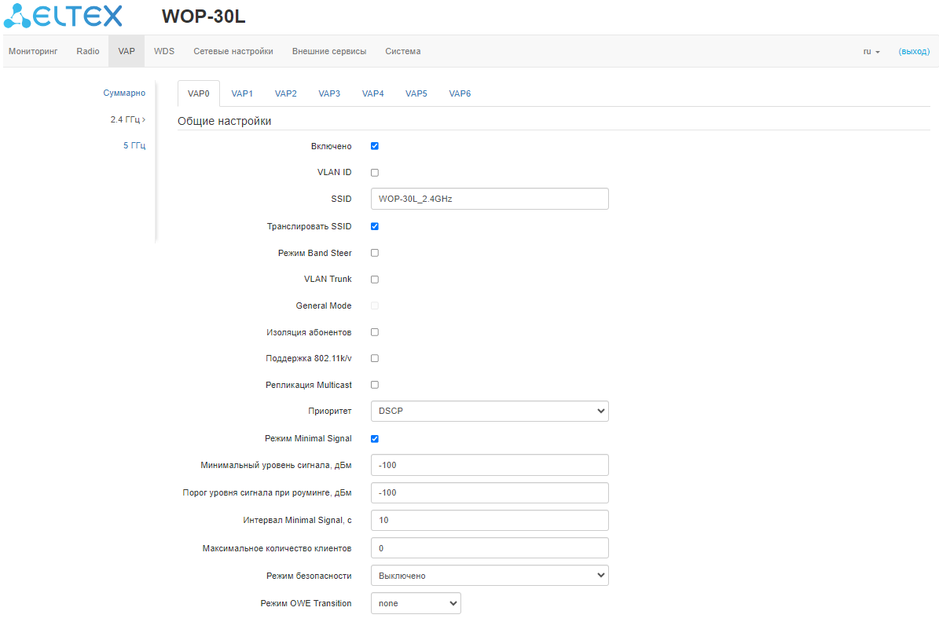Open Внешние сервисы menu

(x=329, y=52)
